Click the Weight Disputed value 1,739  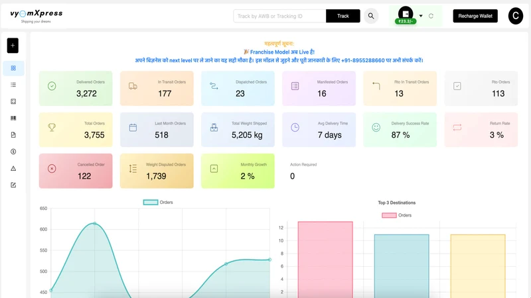click(156, 176)
